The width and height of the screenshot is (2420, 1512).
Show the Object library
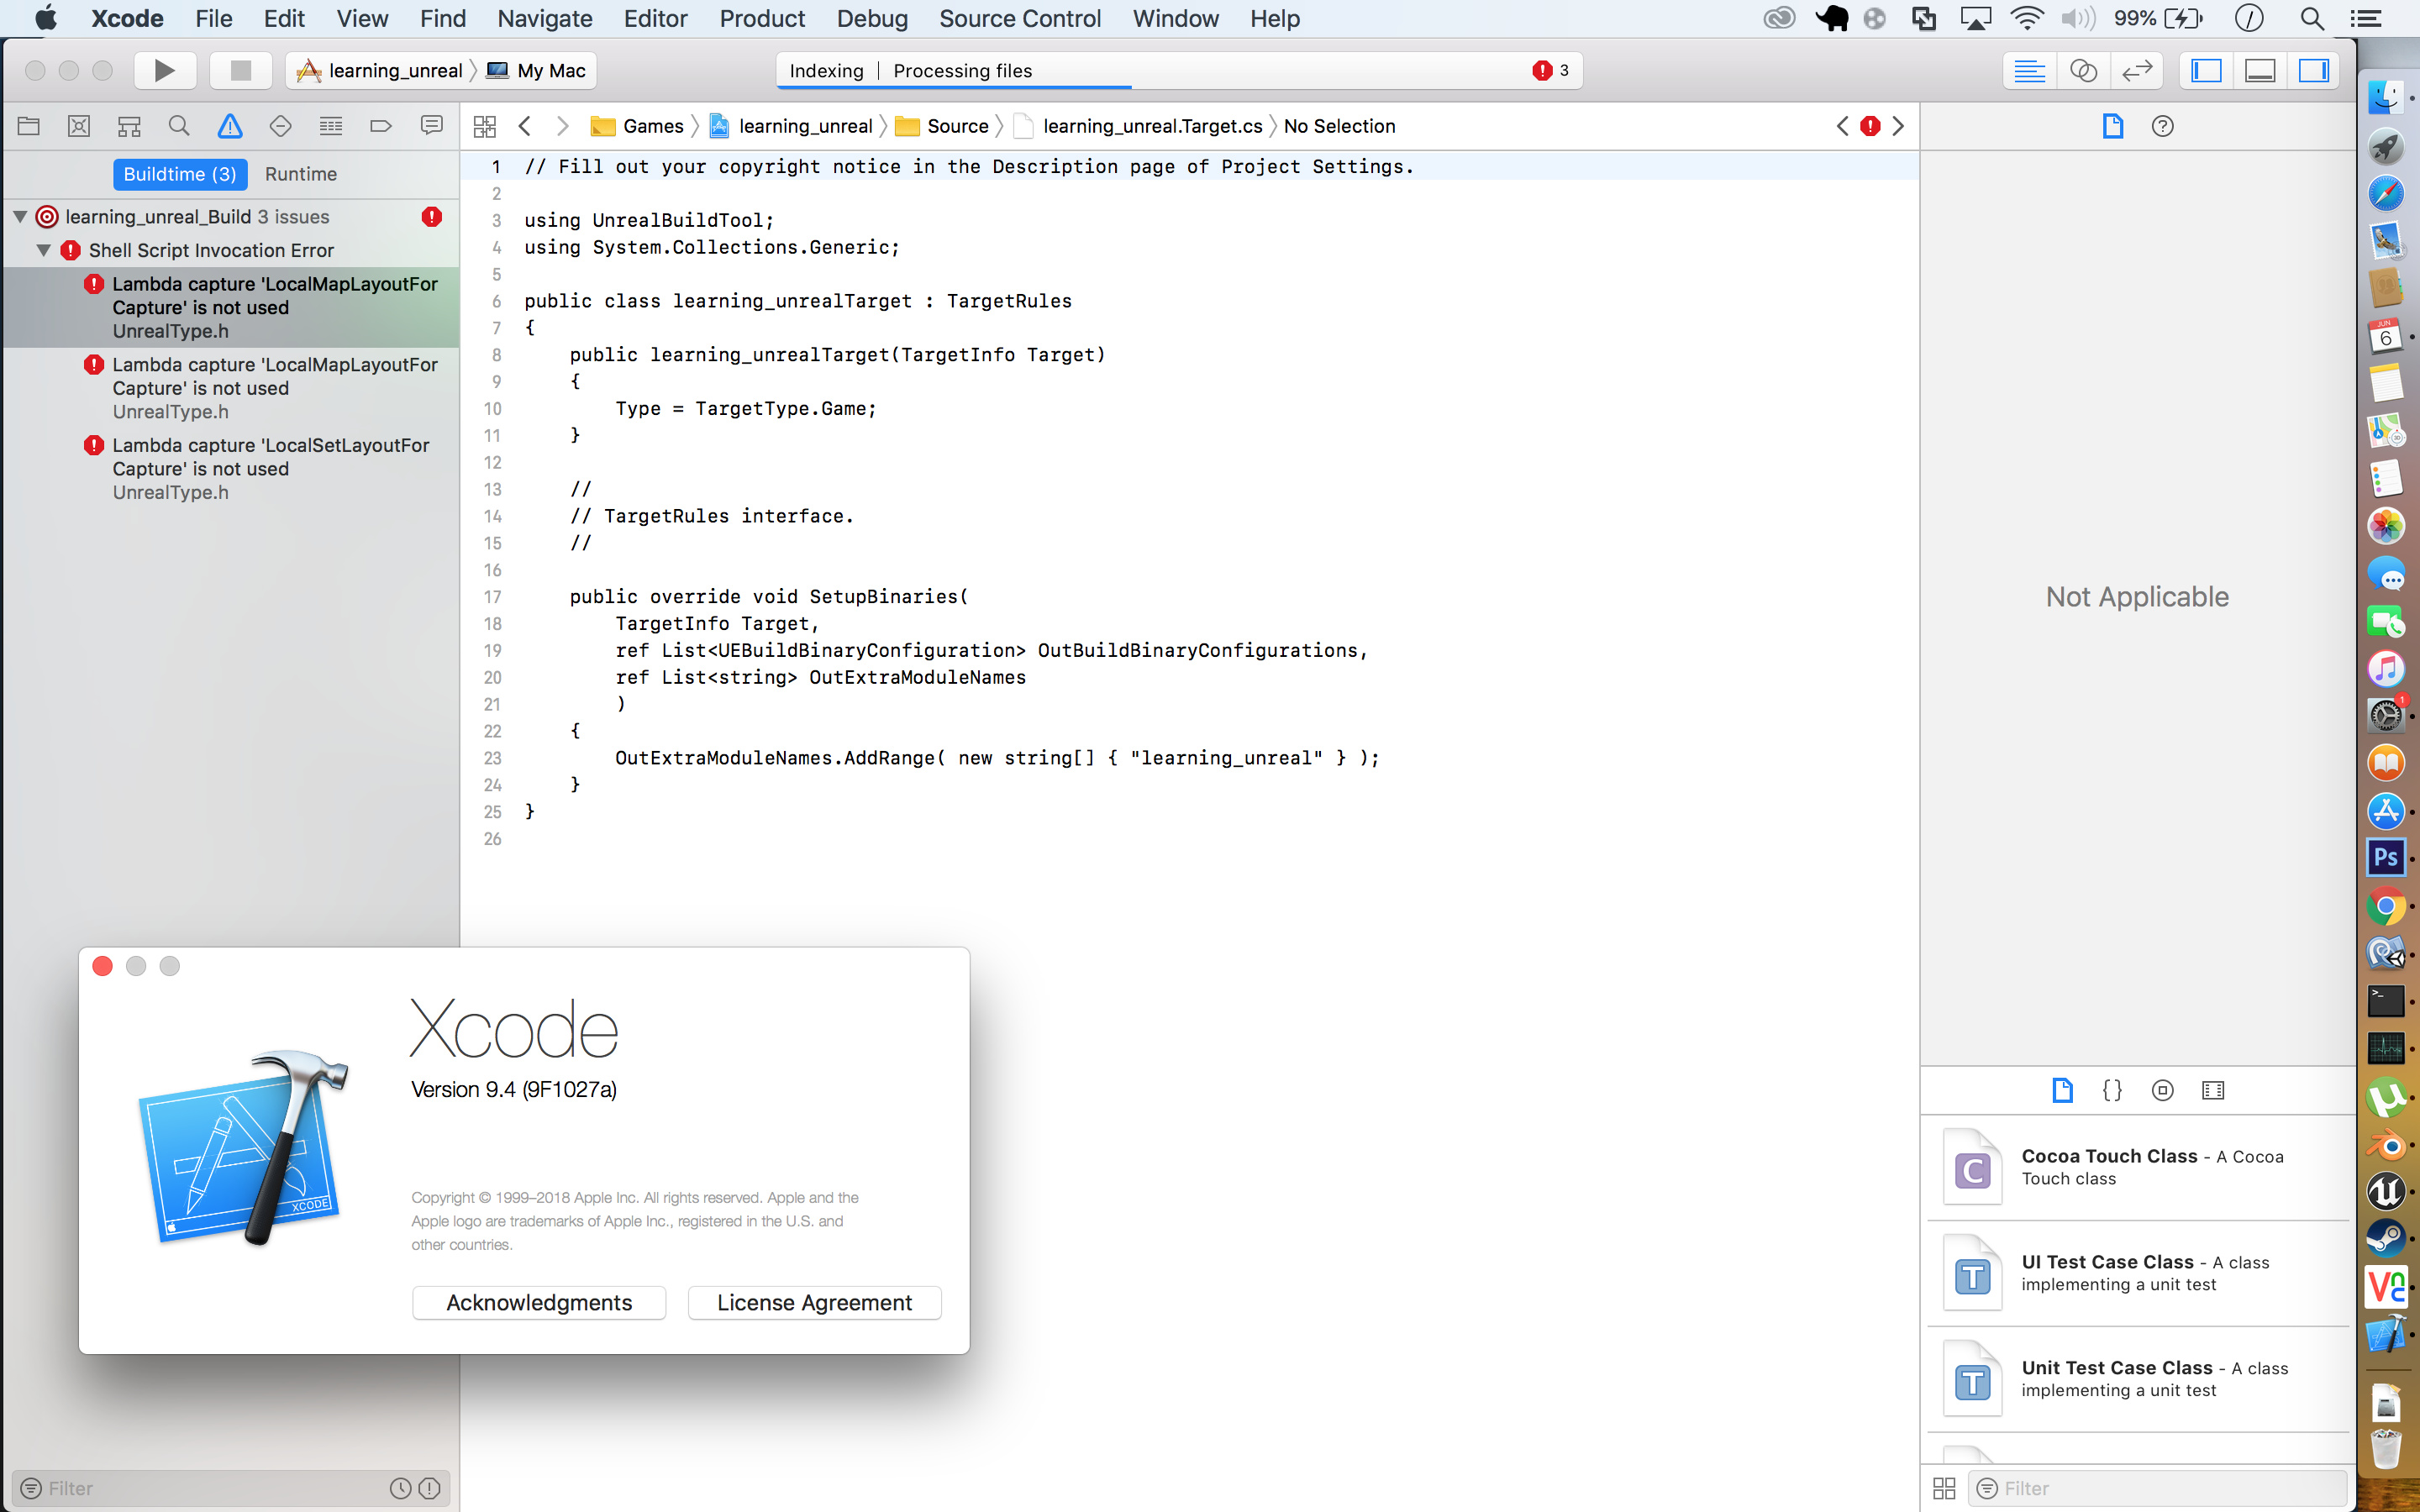pyautogui.click(x=2162, y=1090)
